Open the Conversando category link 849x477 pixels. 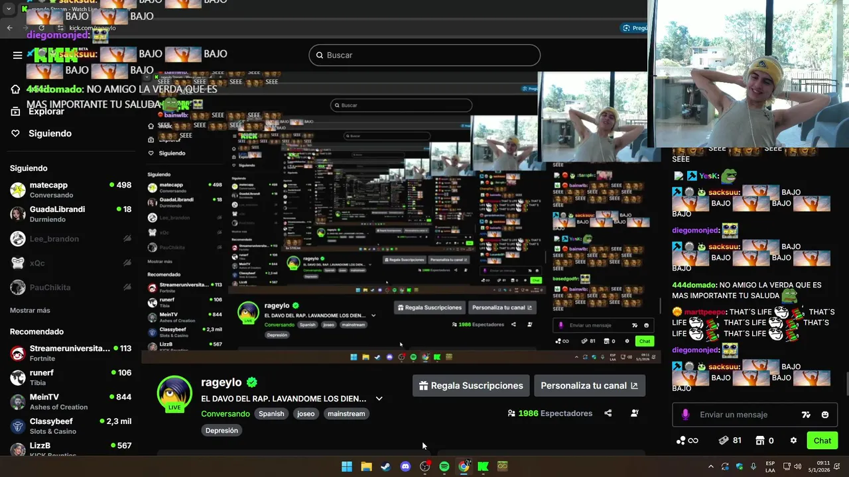tap(226, 413)
